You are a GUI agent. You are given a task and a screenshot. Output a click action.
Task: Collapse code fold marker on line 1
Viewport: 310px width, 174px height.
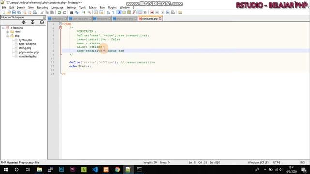click(61, 24)
